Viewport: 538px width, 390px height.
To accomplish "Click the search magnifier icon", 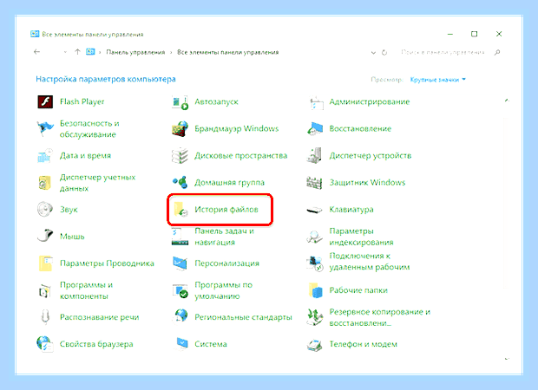I will 497,53.
